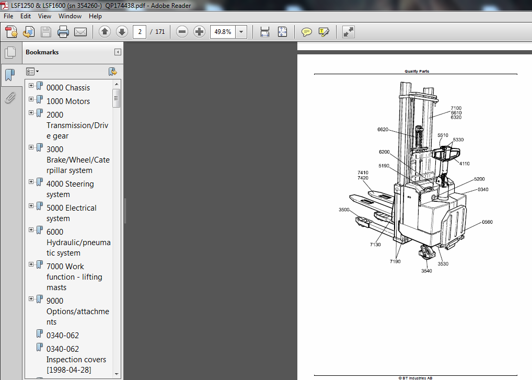Open the Edit menu
532x380 pixels.
click(x=26, y=16)
